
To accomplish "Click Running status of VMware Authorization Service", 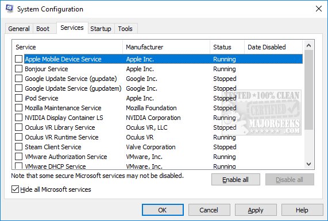I will (x=225, y=157).
